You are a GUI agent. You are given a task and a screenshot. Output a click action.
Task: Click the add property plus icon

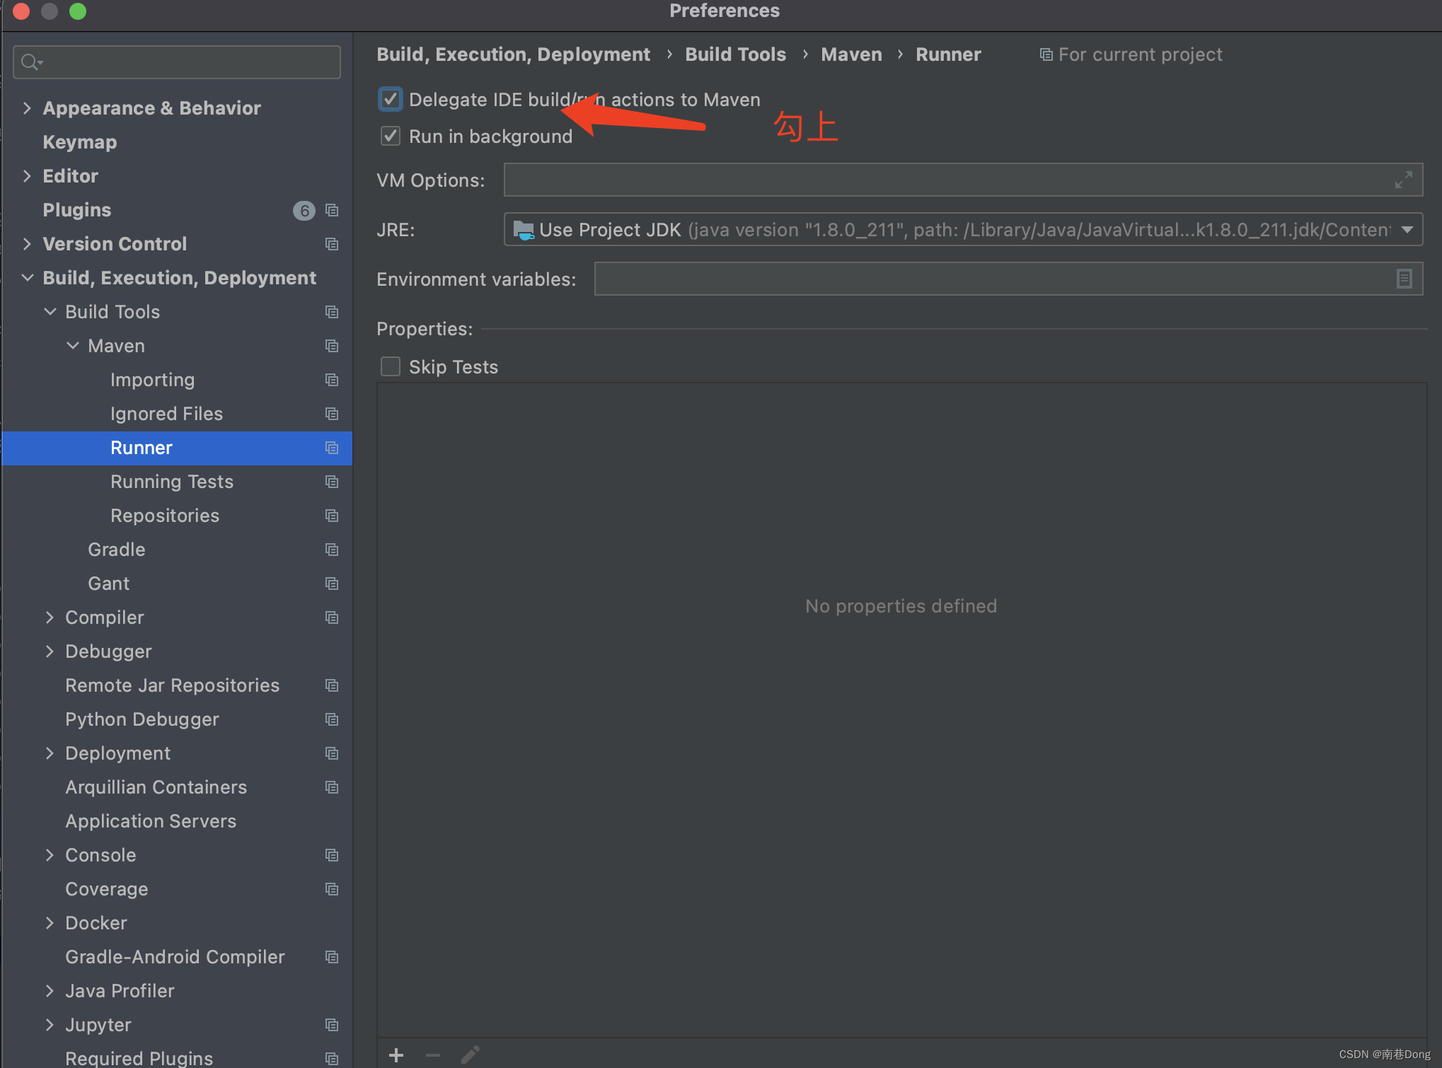pos(396,1055)
